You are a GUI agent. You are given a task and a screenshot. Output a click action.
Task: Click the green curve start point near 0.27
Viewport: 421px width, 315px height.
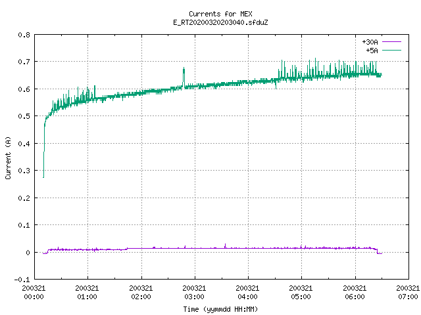pyautogui.click(x=43, y=177)
